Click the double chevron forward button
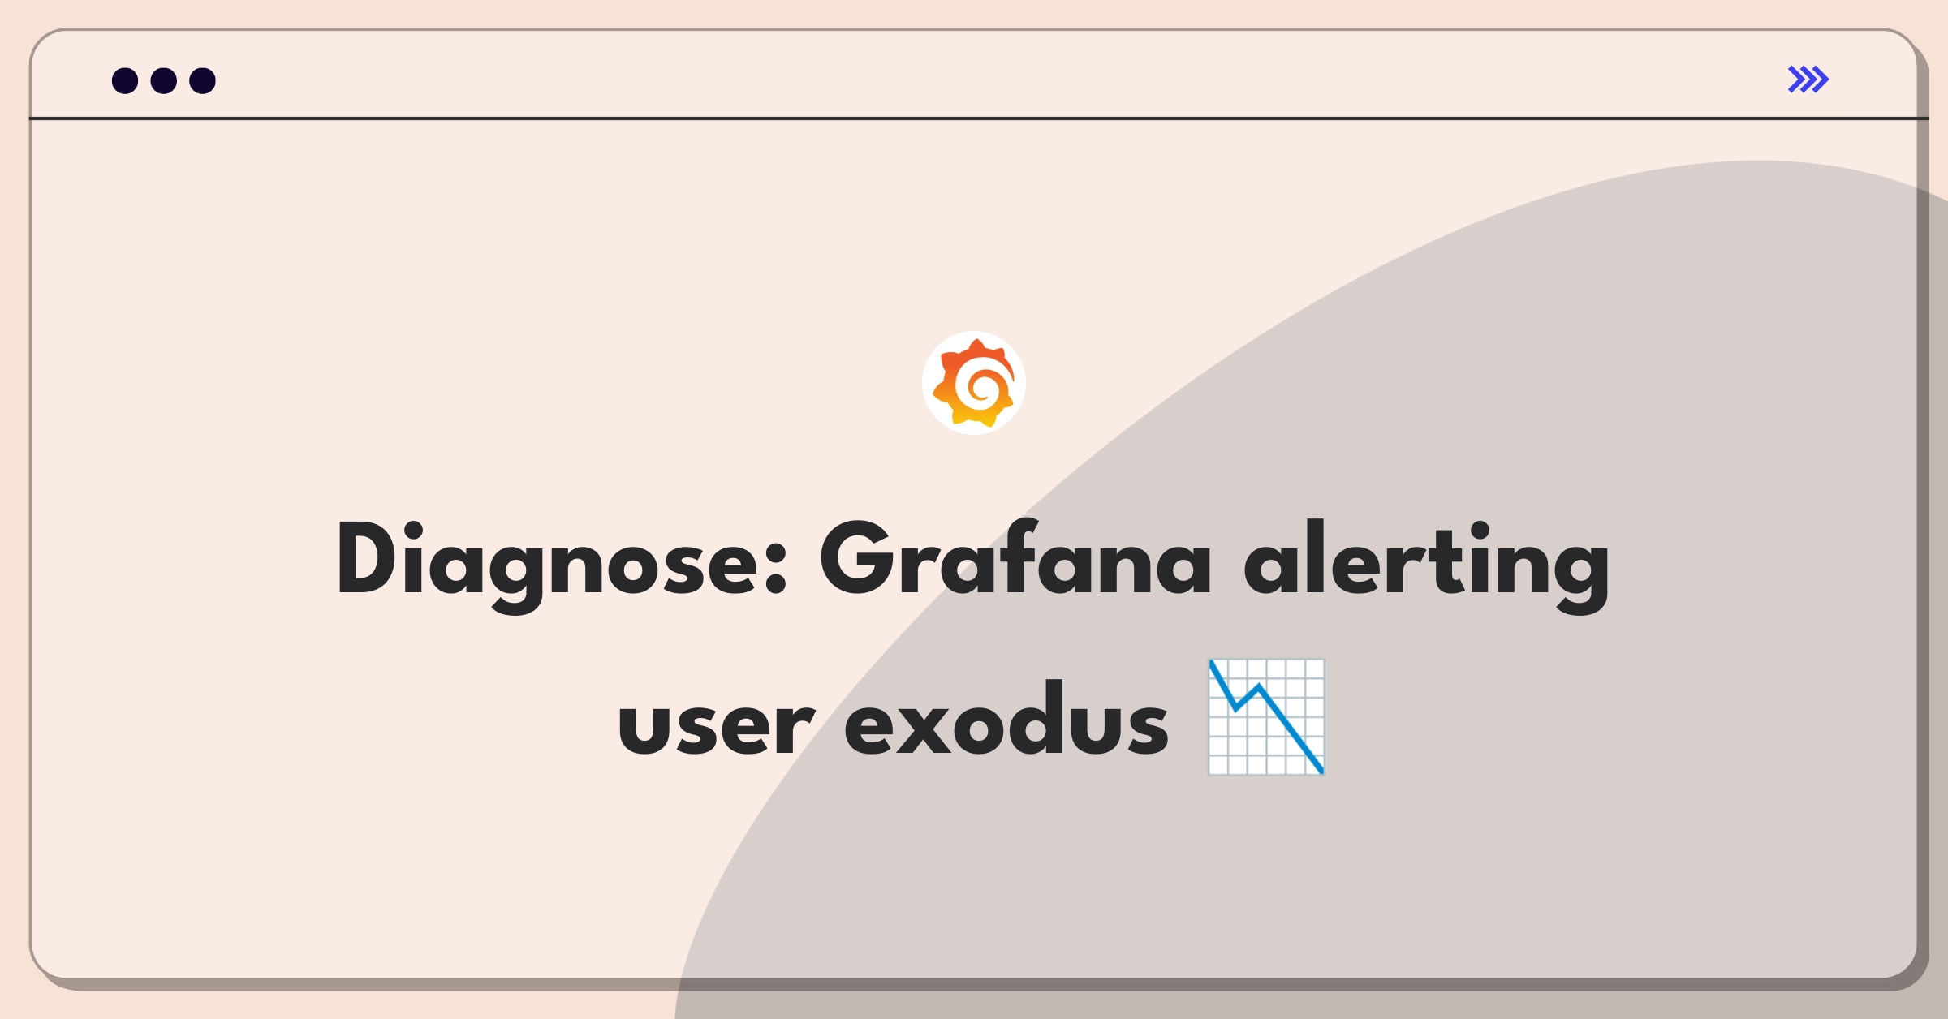 click(1809, 79)
